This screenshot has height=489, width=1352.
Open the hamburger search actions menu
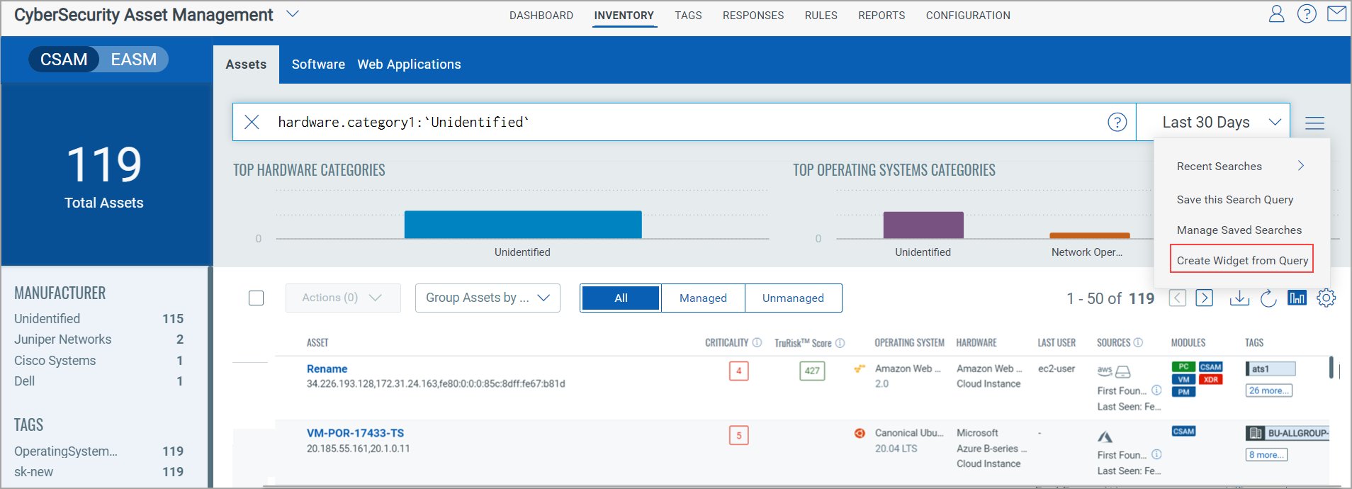coord(1315,123)
